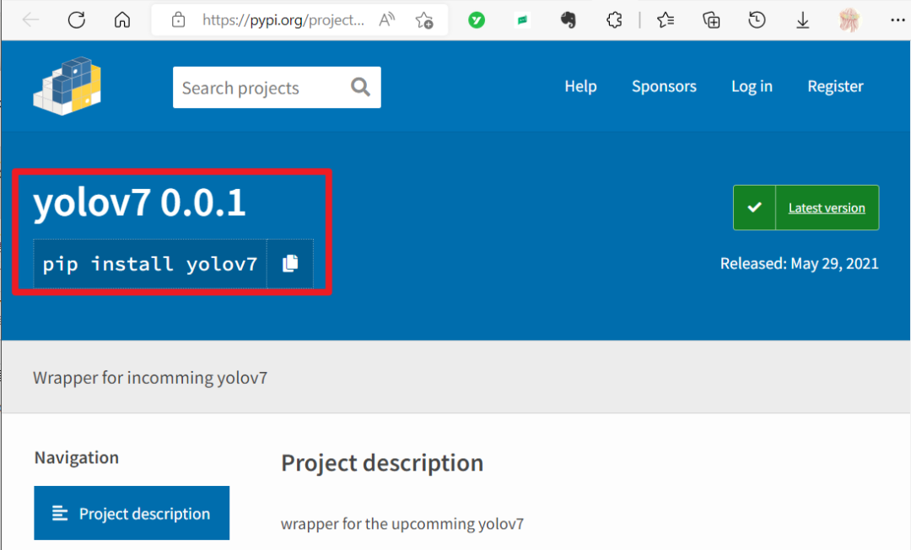Click the wrapper for the upcomming yolov7 text
Screen dimensions: 911x550
click(402, 524)
